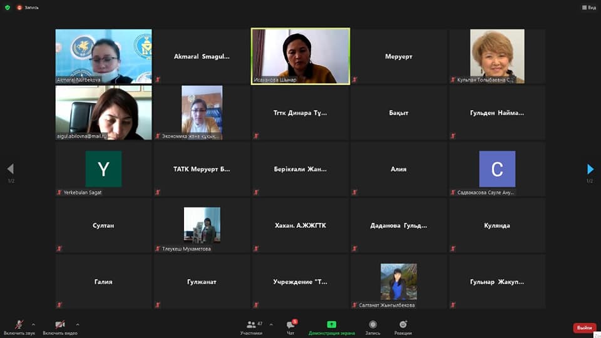Image resolution: width=601 pixels, height=338 pixels.
Task: Open the Участники participants panel
Action: coord(251,327)
